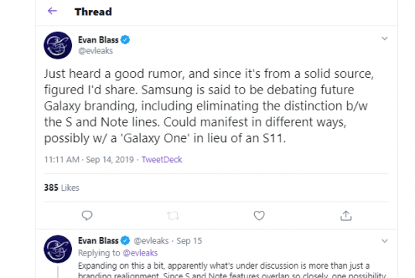Reply to the main tweet
This screenshot has width=415, height=278.
click(x=87, y=215)
